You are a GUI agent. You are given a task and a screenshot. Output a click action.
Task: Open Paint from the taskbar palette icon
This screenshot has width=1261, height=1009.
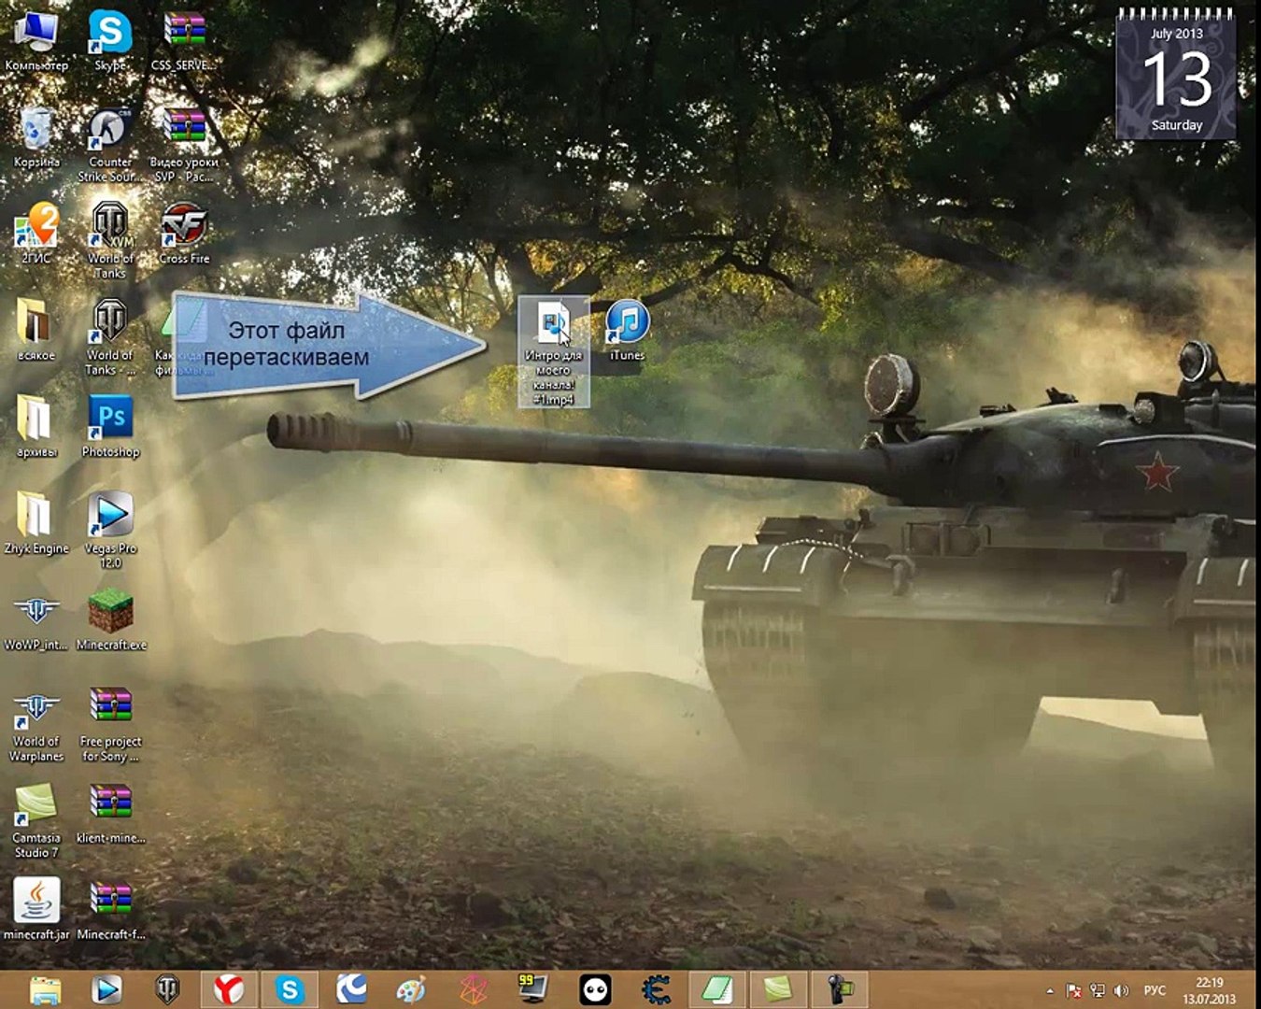coord(411,988)
